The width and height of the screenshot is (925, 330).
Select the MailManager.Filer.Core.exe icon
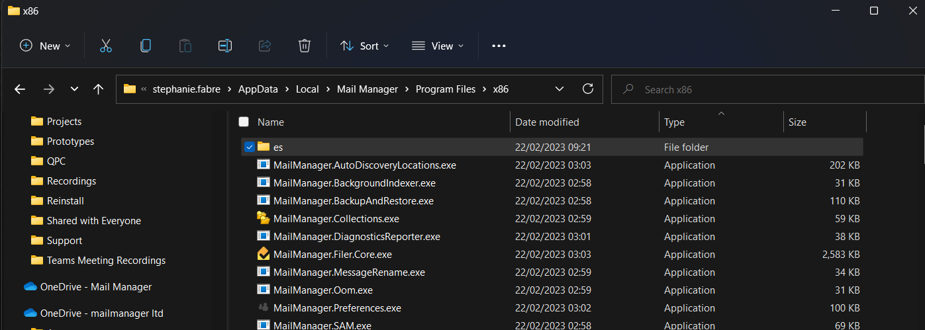pyautogui.click(x=264, y=254)
